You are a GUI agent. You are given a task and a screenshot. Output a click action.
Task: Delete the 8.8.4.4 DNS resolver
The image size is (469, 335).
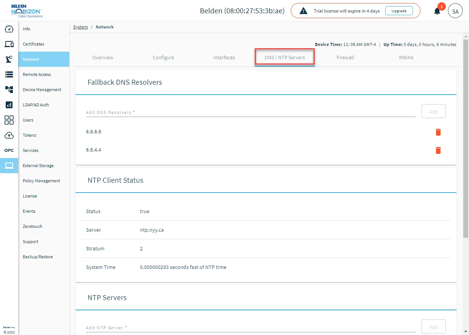[438, 150]
